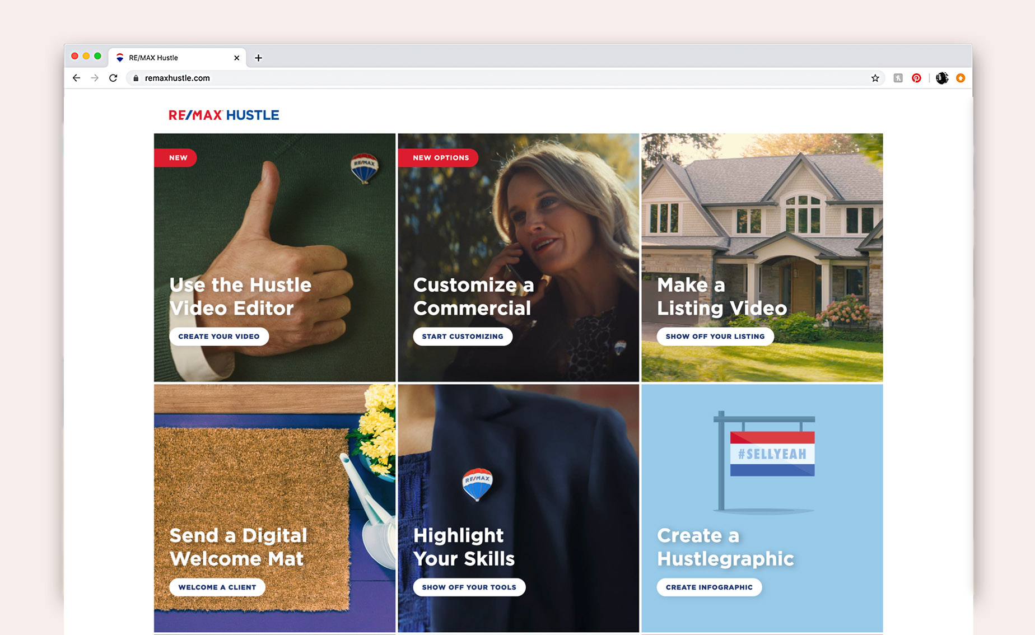Viewport: 1035px width, 635px height.
Task: Click the orange update icon in toolbar
Action: pos(961,78)
